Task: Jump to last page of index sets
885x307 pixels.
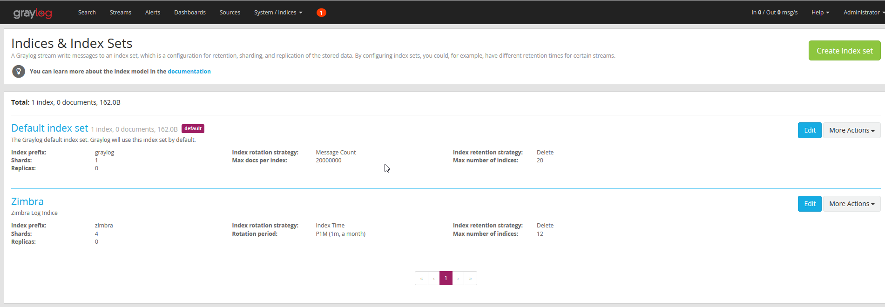Action: pos(470,278)
